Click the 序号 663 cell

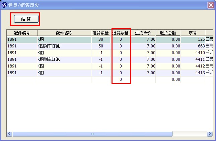[193, 46]
